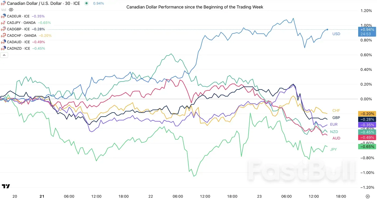
Task: Click the yellow -0.20% CHF price tag
Action: pos(366,114)
